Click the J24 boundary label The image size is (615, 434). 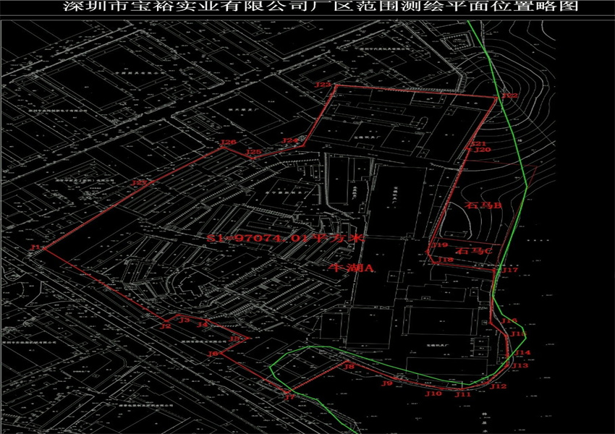coord(289,140)
